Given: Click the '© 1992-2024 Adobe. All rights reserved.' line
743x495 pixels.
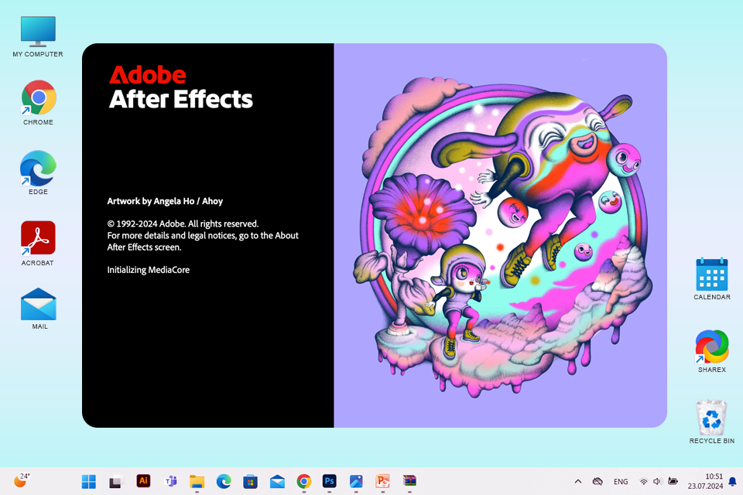Looking at the screenshot, I should (x=183, y=224).
